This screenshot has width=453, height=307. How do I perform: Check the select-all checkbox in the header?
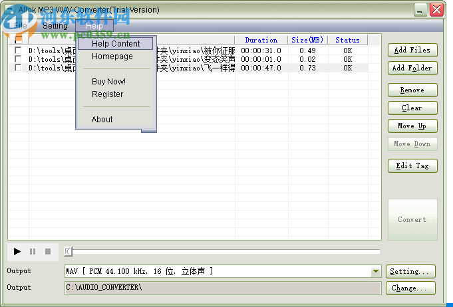click(x=19, y=40)
